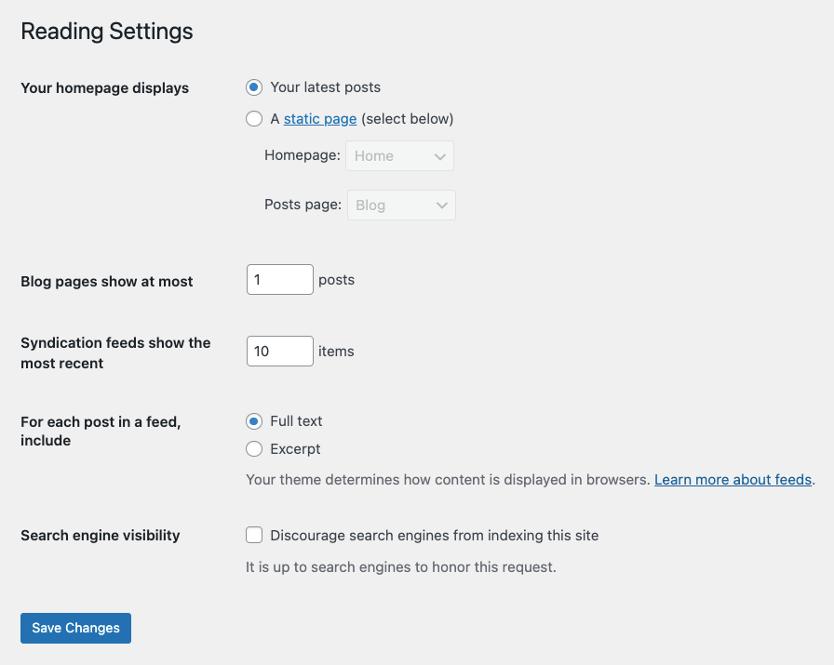Expand the Posts page dropdown via its chevron
The height and width of the screenshot is (665, 834).
(x=443, y=205)
